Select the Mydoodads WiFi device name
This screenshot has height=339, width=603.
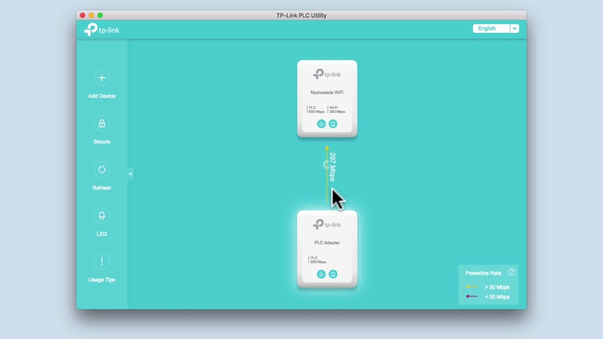click(327, 92)
